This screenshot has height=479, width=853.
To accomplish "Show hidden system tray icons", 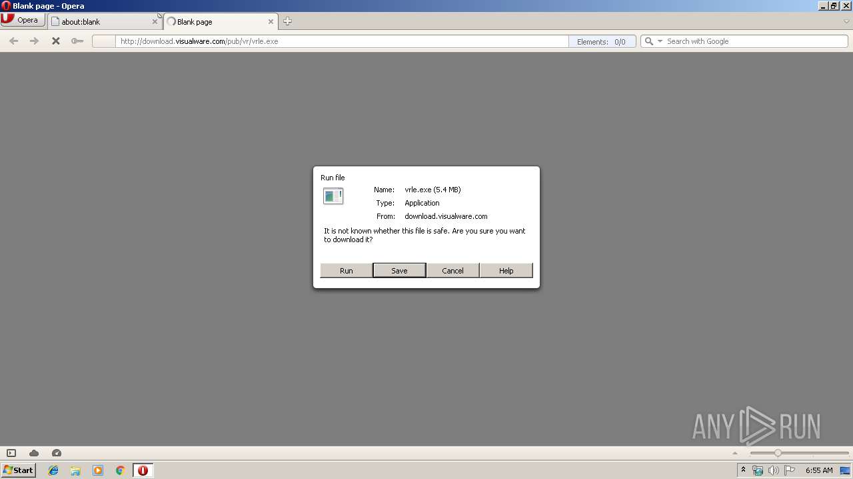I will 743,470.
